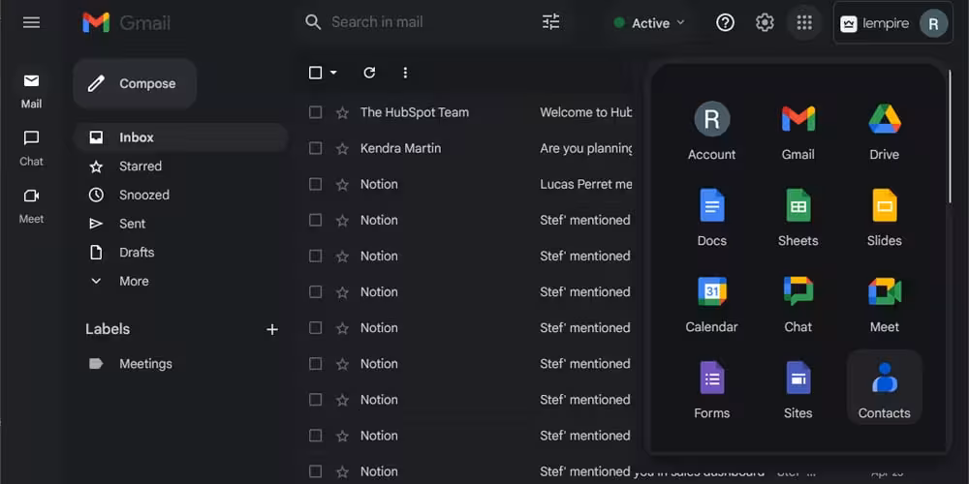Click the Compose button

tap(135, 84)
